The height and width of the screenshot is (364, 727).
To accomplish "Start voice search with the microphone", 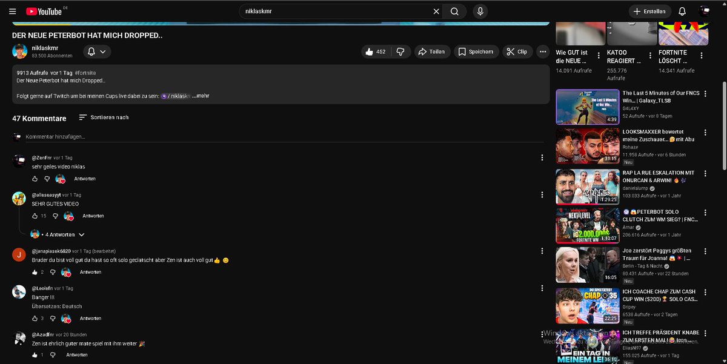I will pos(480,12).
